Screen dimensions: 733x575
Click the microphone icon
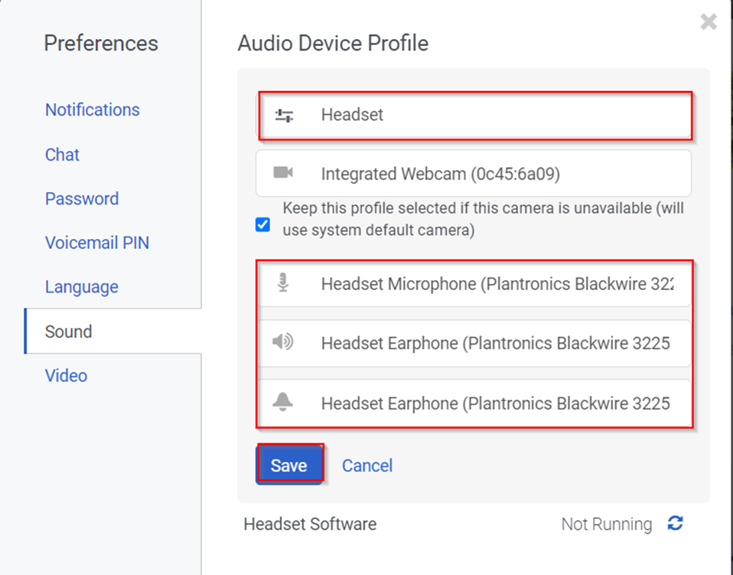283,284
